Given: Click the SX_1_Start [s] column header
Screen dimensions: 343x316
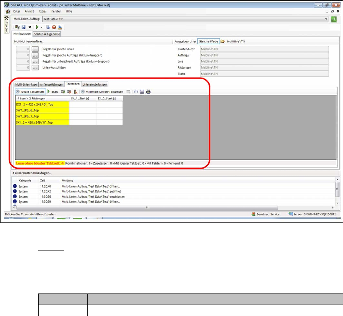Looking at the screenshot, I should click(x=83, y=98).
